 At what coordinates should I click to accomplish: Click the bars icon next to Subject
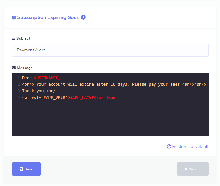(13, 38)
